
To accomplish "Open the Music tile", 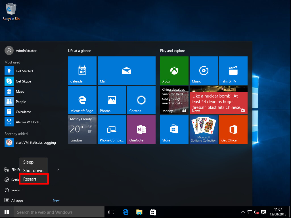I will 204,70.
